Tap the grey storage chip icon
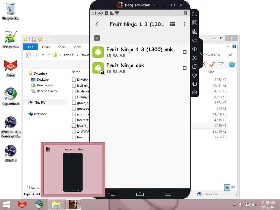The image size is (280, 210). point(97,38)
